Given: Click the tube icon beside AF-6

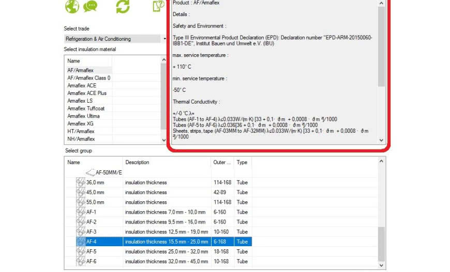Looking at the screenshot, I should pos(81,261).
